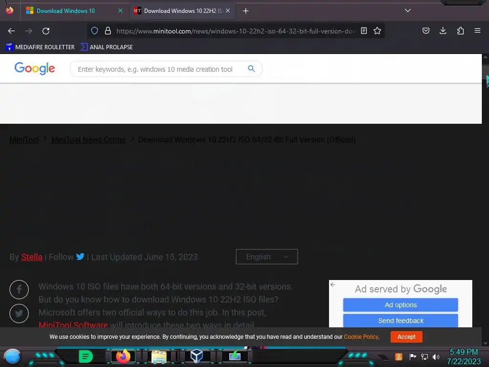The image size is (489, 367).
Task: Click the Send feedback button
Action: (x=401, y=321)
